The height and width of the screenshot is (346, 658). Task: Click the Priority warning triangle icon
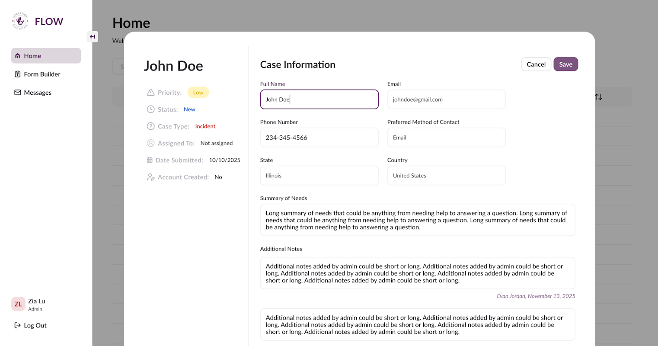point(150,93)
